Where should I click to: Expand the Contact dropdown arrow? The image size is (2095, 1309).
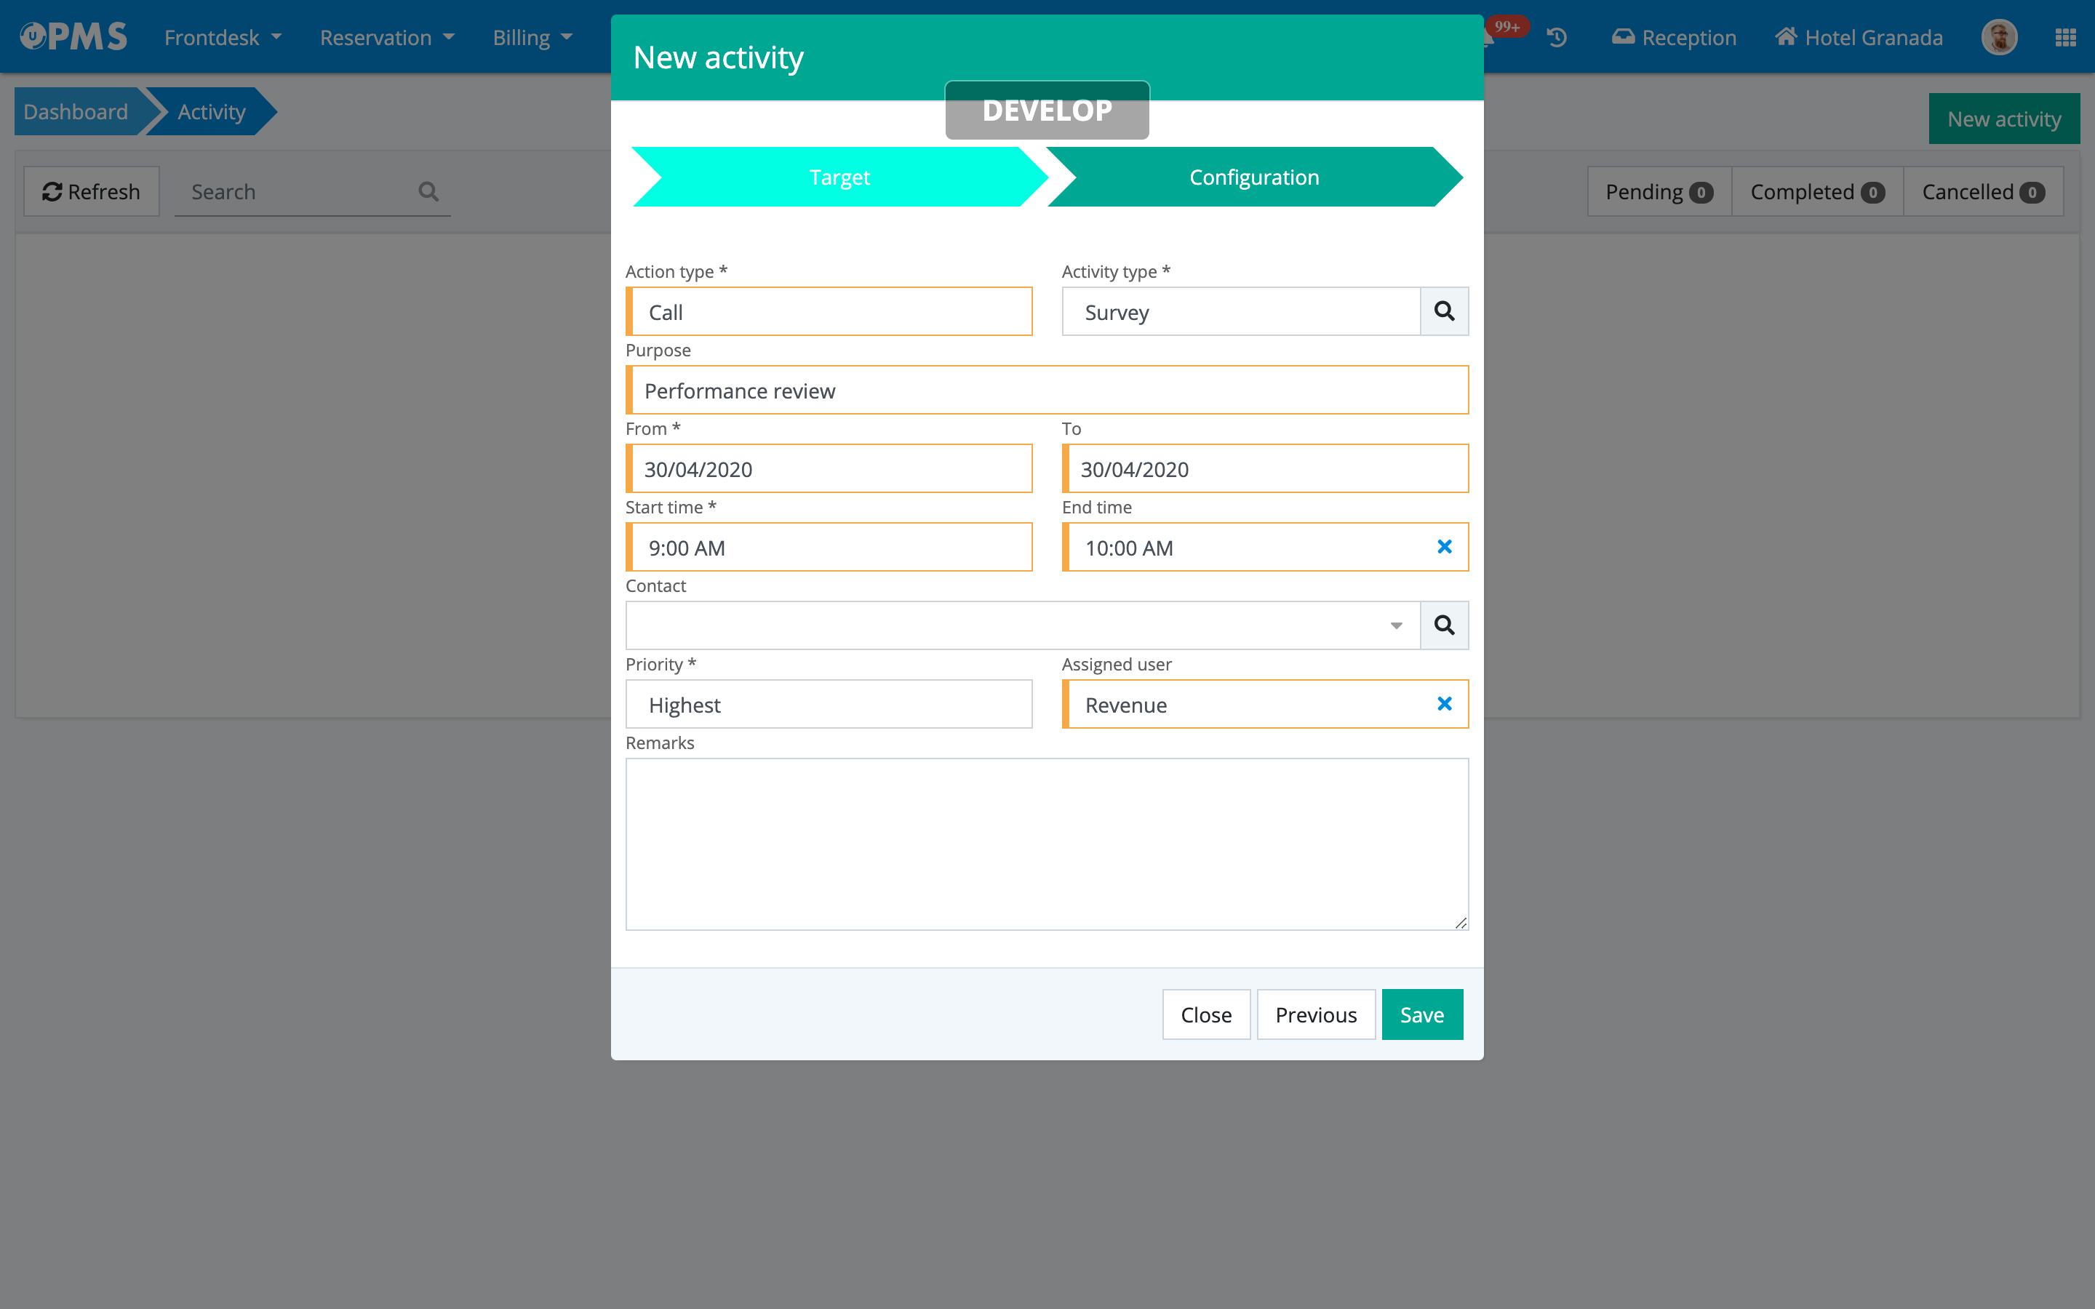pyautogui.click(x=1395, y=625)
